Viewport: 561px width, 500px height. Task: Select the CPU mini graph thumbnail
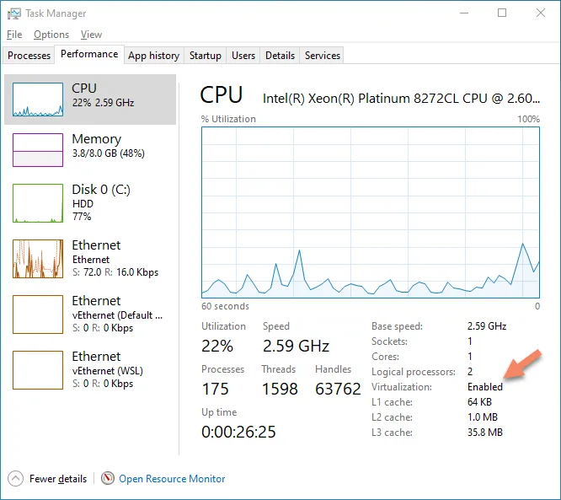[38, 99]
